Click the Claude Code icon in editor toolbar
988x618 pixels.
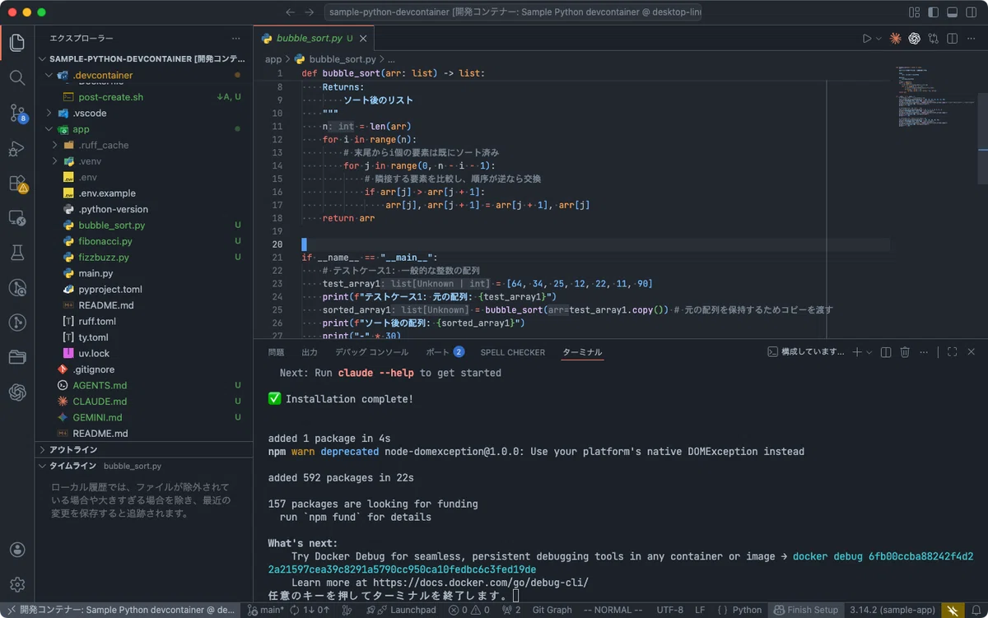tap(895, 39)
